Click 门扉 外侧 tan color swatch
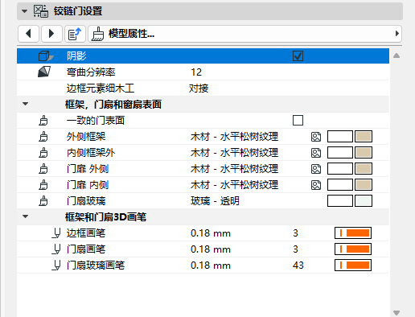 364,169
